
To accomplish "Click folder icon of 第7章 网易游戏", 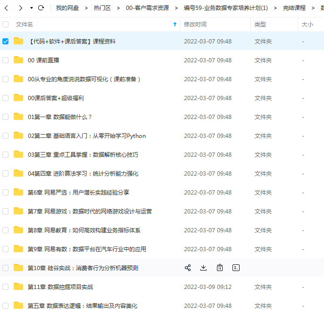I will [18, 211].
